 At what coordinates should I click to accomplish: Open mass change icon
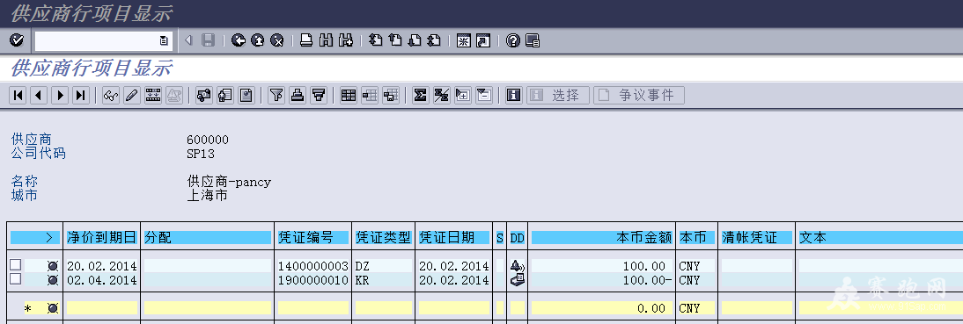point(153,95)
